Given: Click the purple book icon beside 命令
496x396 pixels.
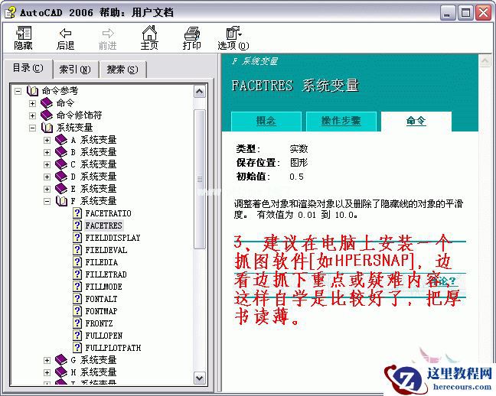Looking at the screenshot, I should pos(47,103).
